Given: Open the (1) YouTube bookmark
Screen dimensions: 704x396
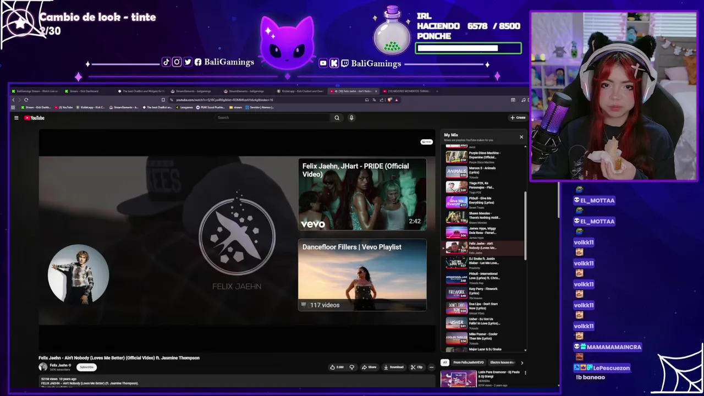Looking at the screenshot, I should [x=63, y=107].
